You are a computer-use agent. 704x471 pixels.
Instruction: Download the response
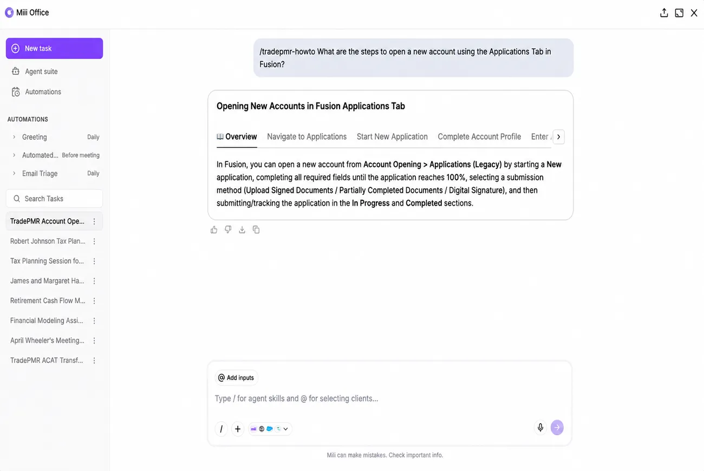242,230
